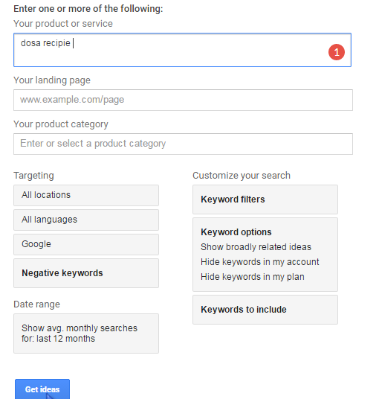Expand the Negative keywords panel
This screenshot has width=379, height=399.
point(86,273)
